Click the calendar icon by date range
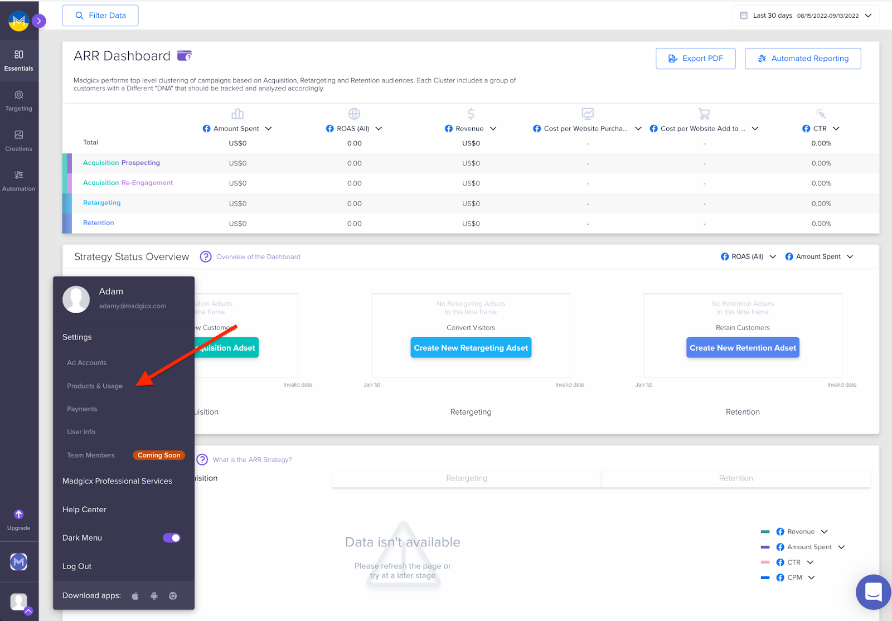 pos(744,16)
